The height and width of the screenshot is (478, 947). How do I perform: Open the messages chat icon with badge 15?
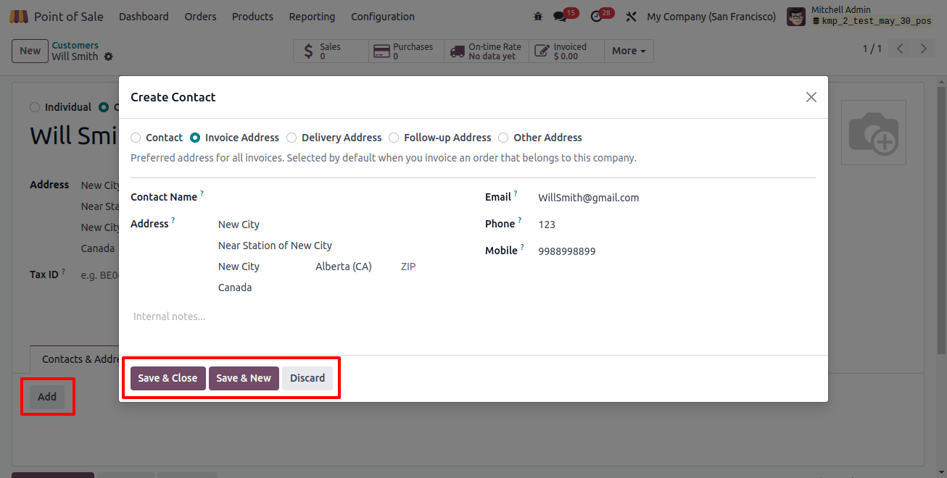click(559, 16)
